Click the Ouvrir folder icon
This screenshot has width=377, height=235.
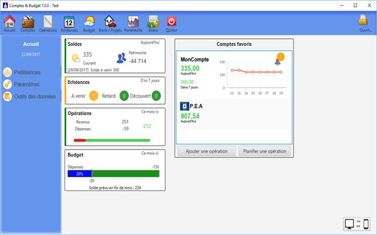click(364, 20)
